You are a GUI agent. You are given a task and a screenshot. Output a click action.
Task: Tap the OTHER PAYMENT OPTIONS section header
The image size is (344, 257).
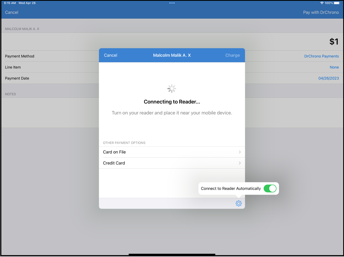coord(124,143)
